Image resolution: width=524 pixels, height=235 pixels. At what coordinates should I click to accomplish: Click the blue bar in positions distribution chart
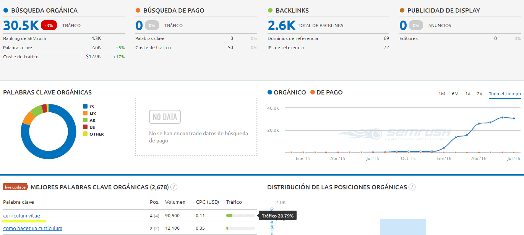click(403, 227)
